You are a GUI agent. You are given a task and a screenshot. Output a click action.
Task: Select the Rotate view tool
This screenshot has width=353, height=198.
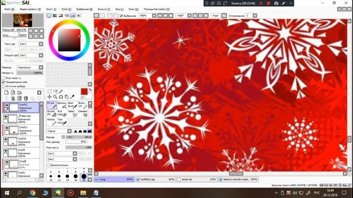tap(61, 97)
